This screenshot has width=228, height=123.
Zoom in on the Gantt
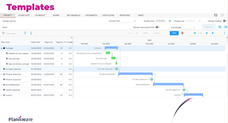(220, 27)
